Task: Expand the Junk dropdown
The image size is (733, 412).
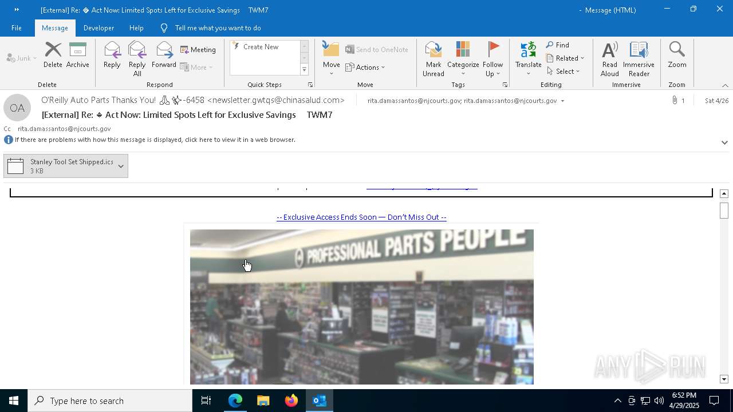Action: click(35, 58)
